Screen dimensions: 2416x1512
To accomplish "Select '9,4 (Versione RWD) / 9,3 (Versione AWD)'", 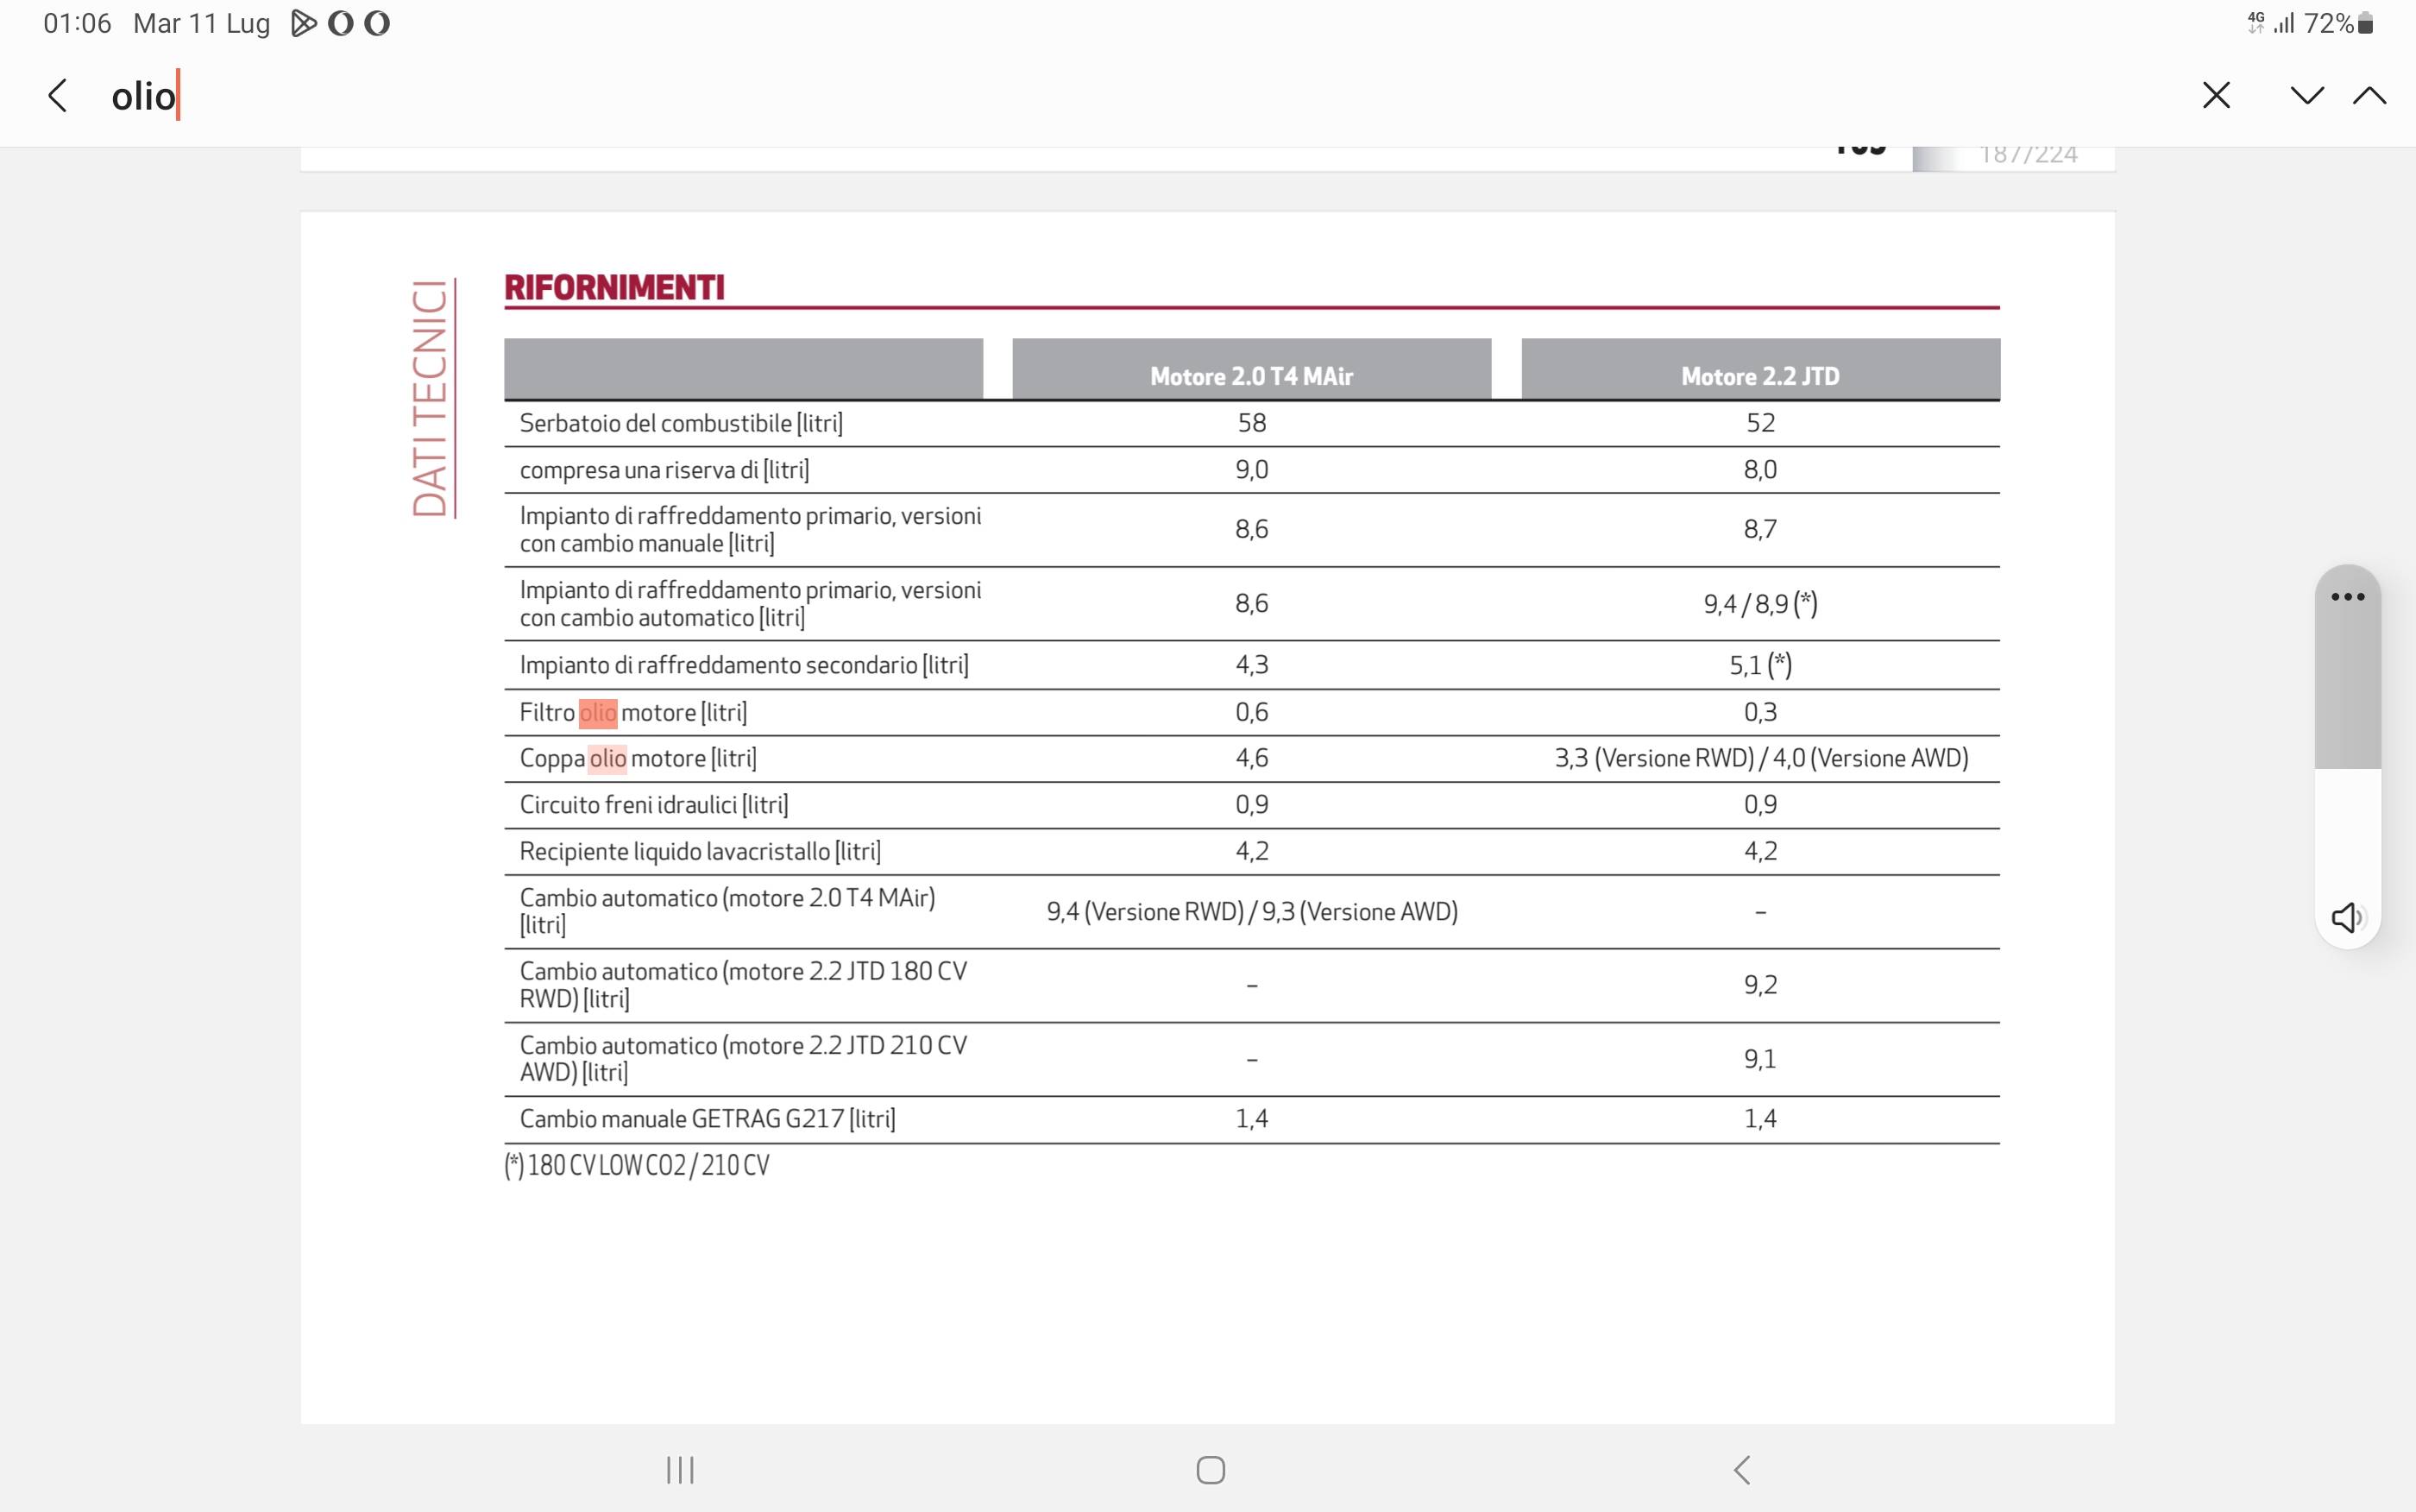I will coord(1251,912).
